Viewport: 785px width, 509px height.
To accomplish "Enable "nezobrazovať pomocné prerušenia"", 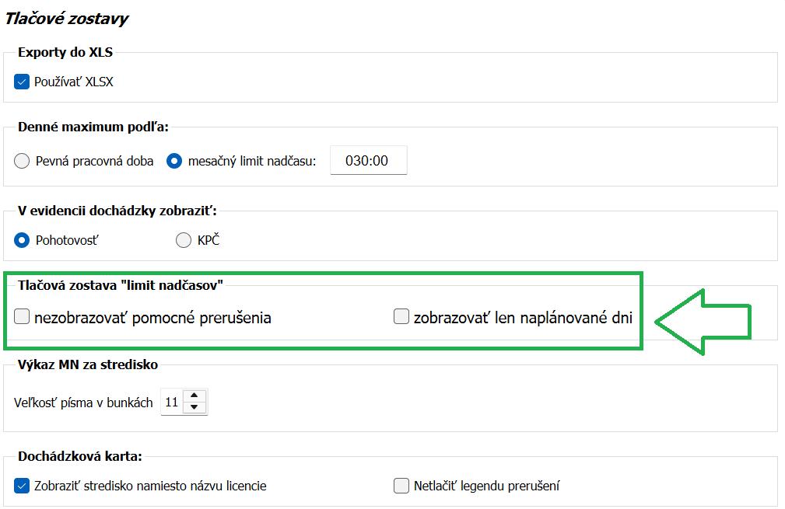I will 22,317.
